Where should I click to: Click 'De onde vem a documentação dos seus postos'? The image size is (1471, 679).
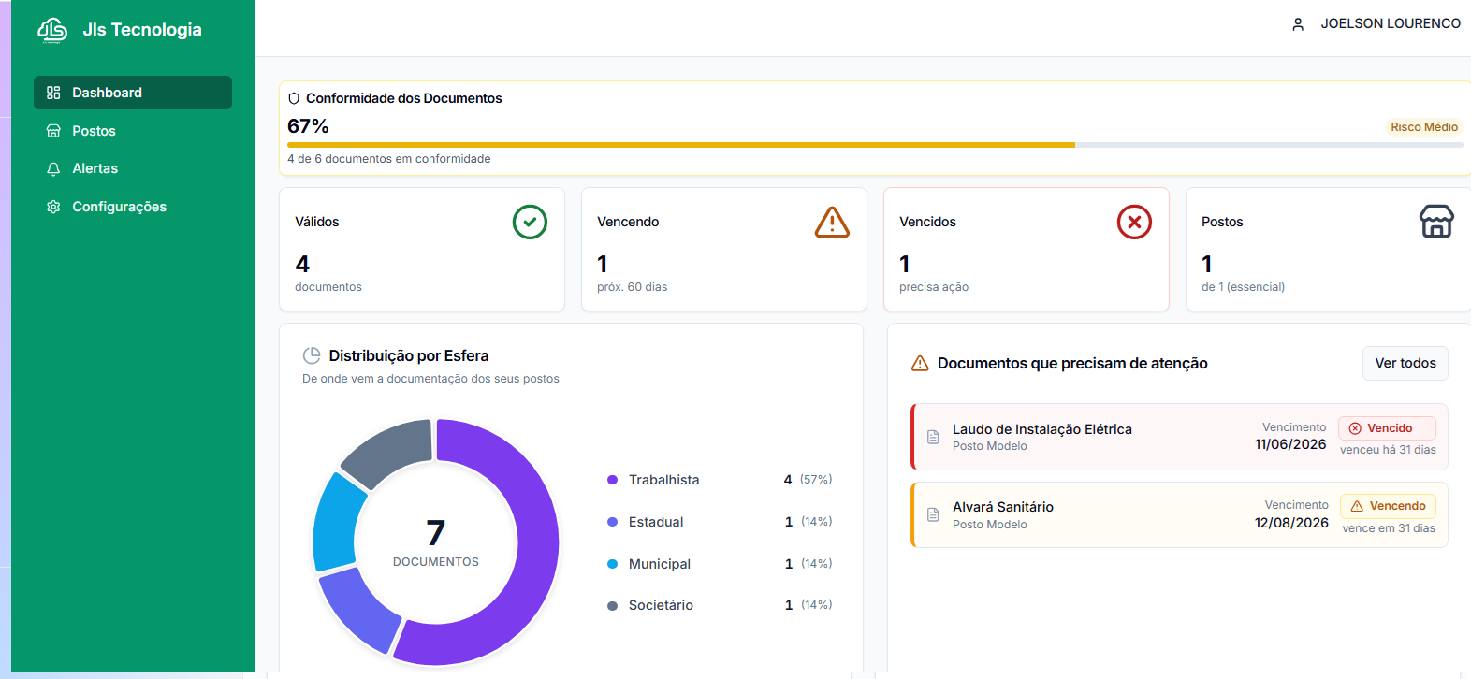tap(430, 379)
